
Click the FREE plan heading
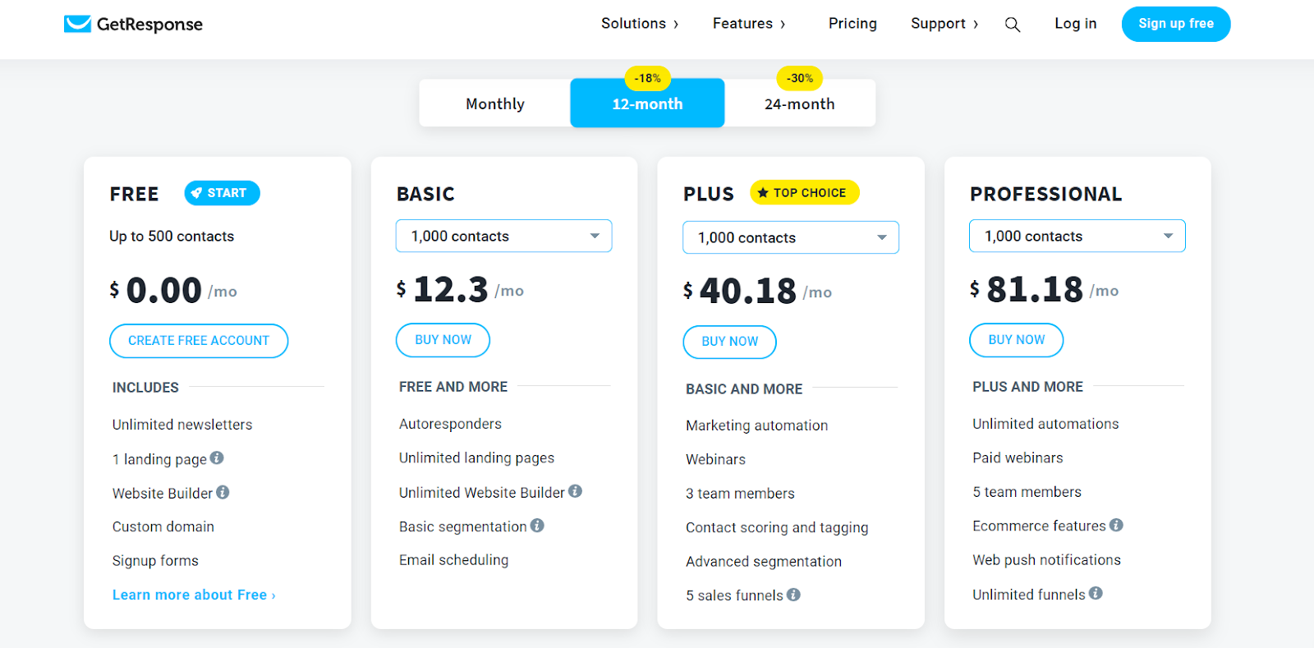(x=134, y=194)
